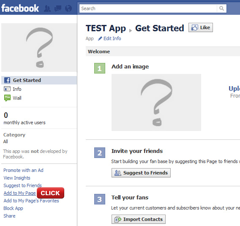The width and height of the screenshot is (240, 226).
Task: Like the TEST App page
Action: click(x=201, y=27)
